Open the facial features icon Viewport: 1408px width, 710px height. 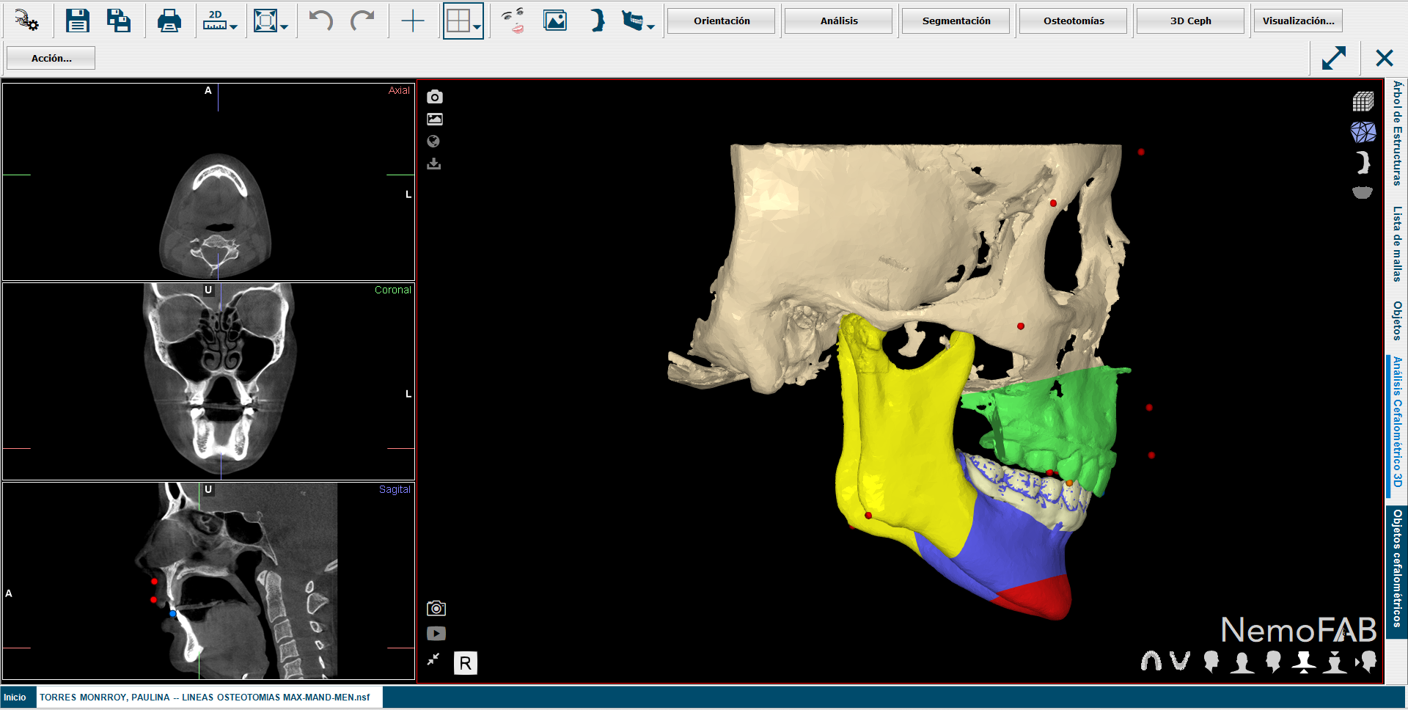(x=513, y=21)
